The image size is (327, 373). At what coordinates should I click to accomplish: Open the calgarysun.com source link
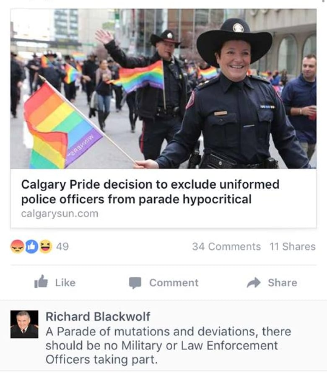[60, 213]
